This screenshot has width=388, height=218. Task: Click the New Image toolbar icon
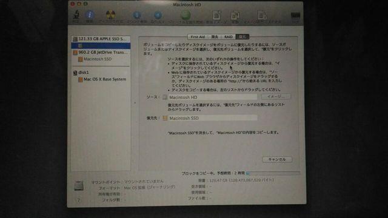tap(216, 15)
